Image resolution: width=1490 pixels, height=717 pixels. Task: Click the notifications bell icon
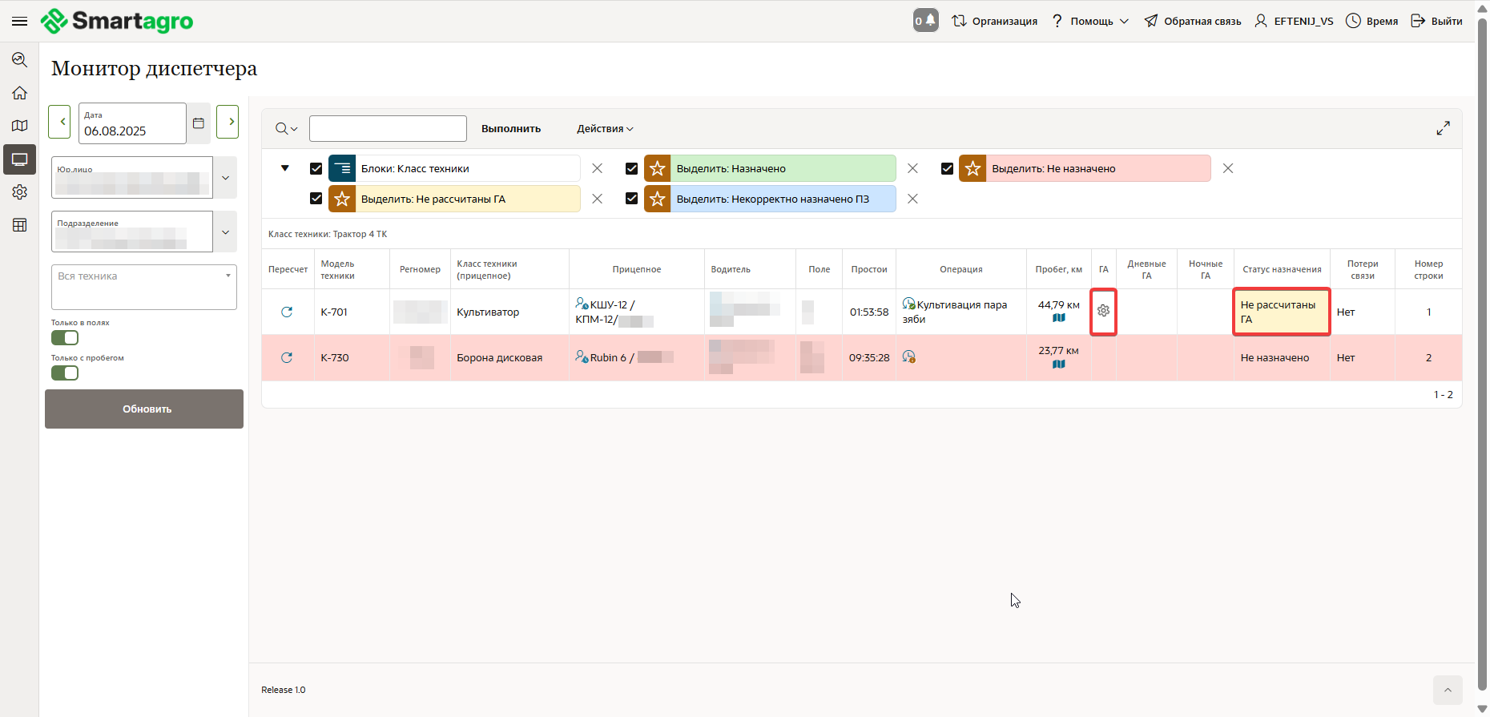coord(925,21)
